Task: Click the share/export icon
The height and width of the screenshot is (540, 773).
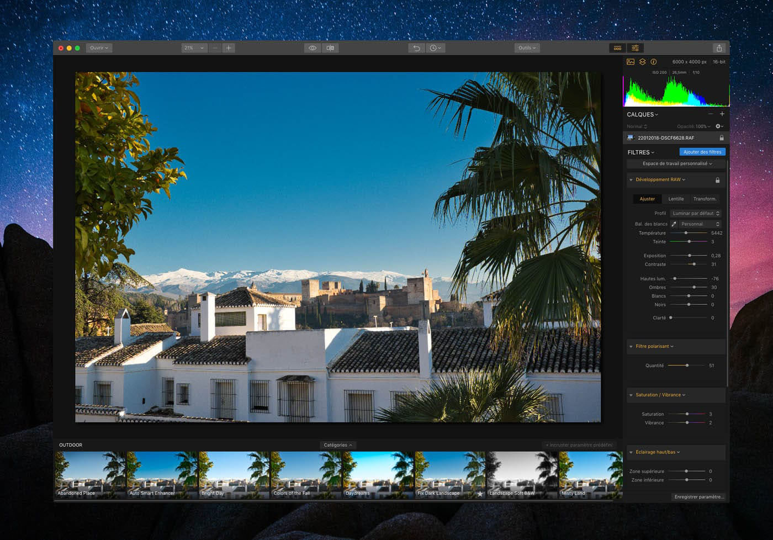Action: click(x=719, y=48)
